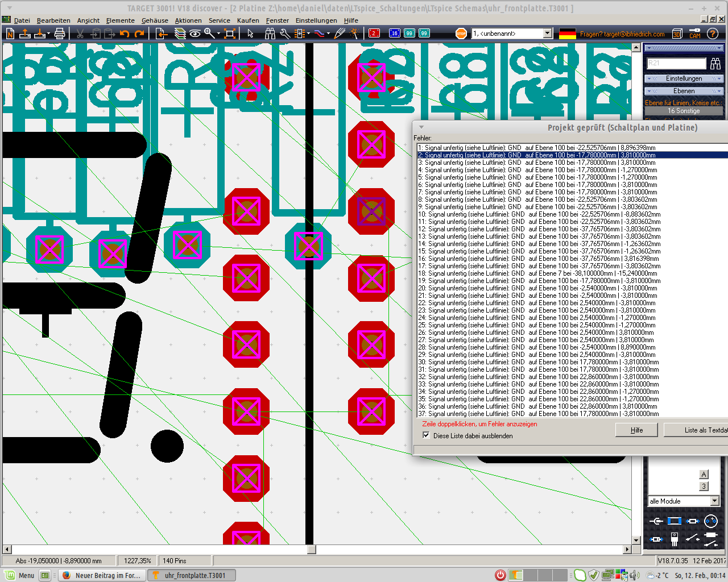Click the German flag language icon

point(568,34)
